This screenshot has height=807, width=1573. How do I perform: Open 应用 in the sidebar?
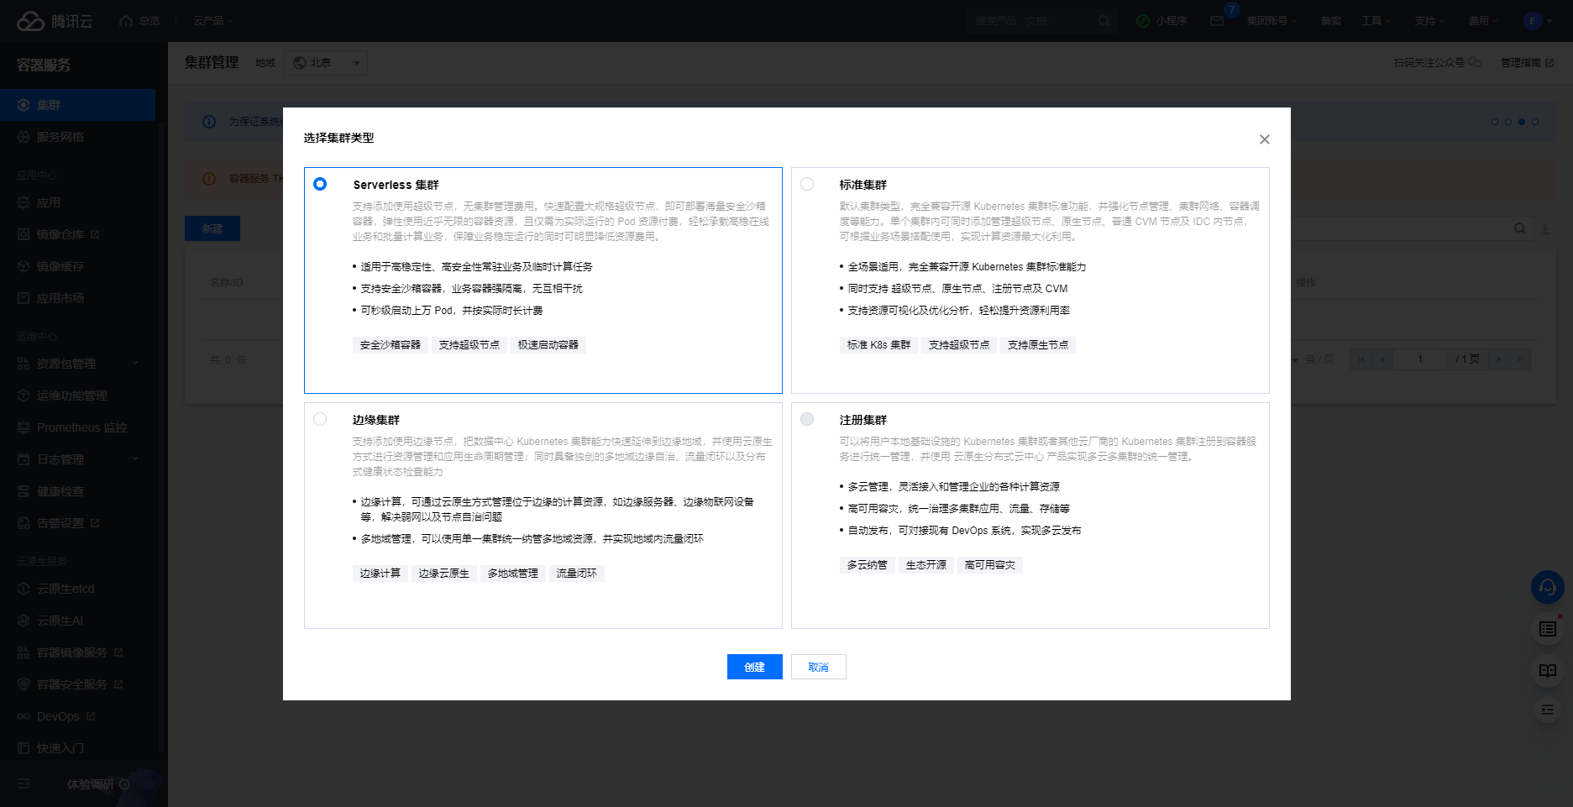click(77, 202)
